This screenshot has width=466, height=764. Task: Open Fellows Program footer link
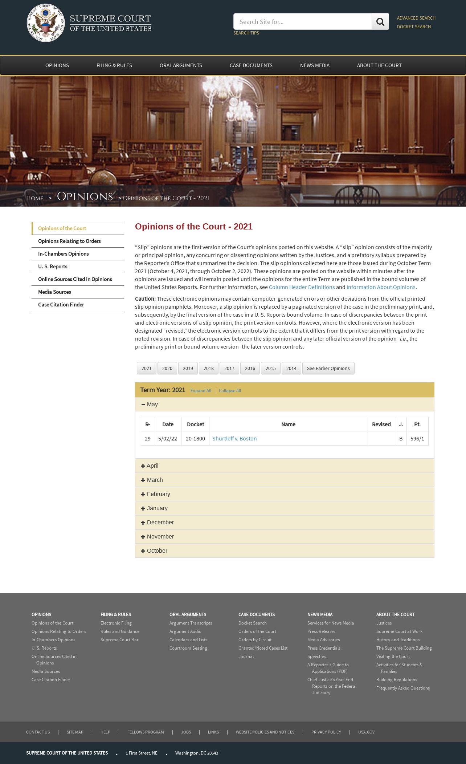(146, 732)
